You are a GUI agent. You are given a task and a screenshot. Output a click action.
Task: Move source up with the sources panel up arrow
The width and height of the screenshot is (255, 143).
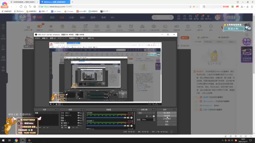coord(73,128)
